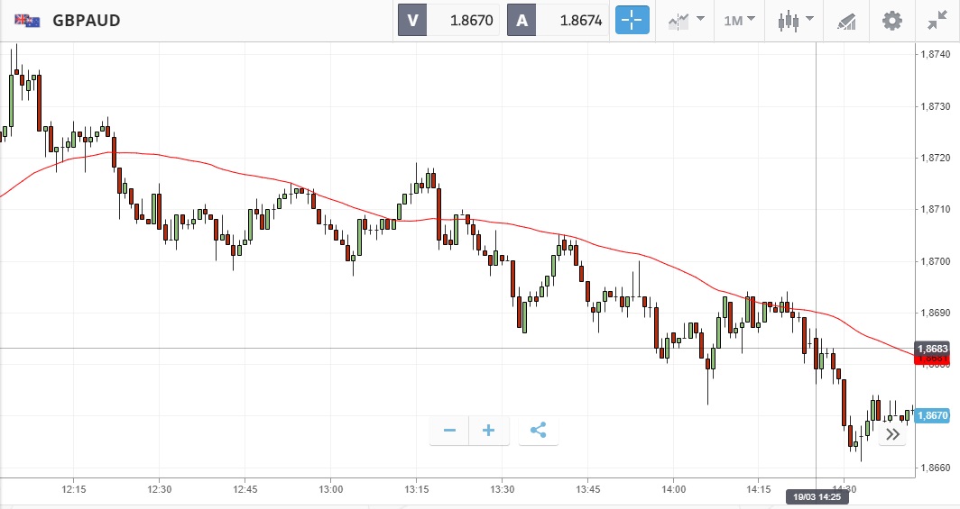
Task: Zoom in the chart with the plus button
Action: click(489, 431)
